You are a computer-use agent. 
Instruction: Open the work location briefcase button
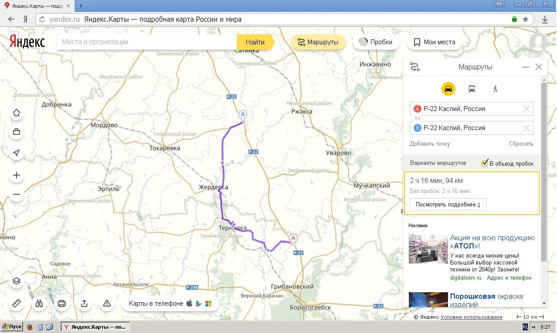17,132
